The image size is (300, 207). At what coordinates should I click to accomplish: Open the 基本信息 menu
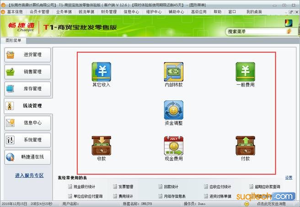tap(15, 12)
